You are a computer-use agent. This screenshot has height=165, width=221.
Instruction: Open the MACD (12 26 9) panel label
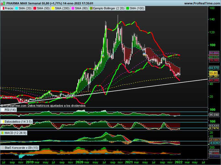(x=15, y=133)
